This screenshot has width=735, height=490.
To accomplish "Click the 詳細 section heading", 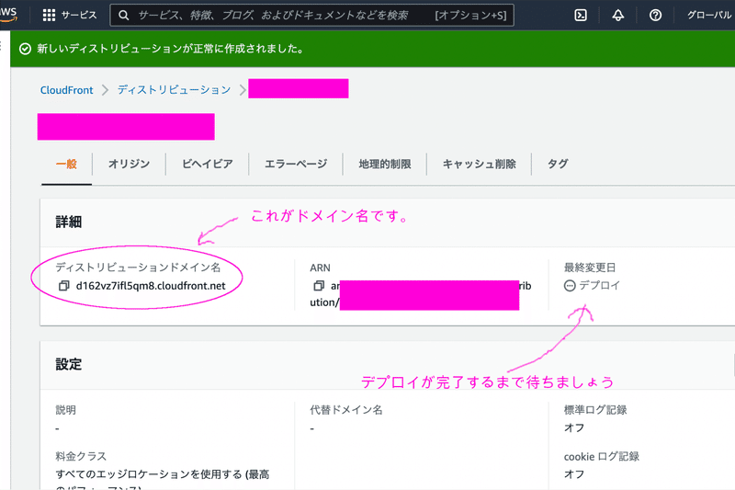I will click(68, 222).
